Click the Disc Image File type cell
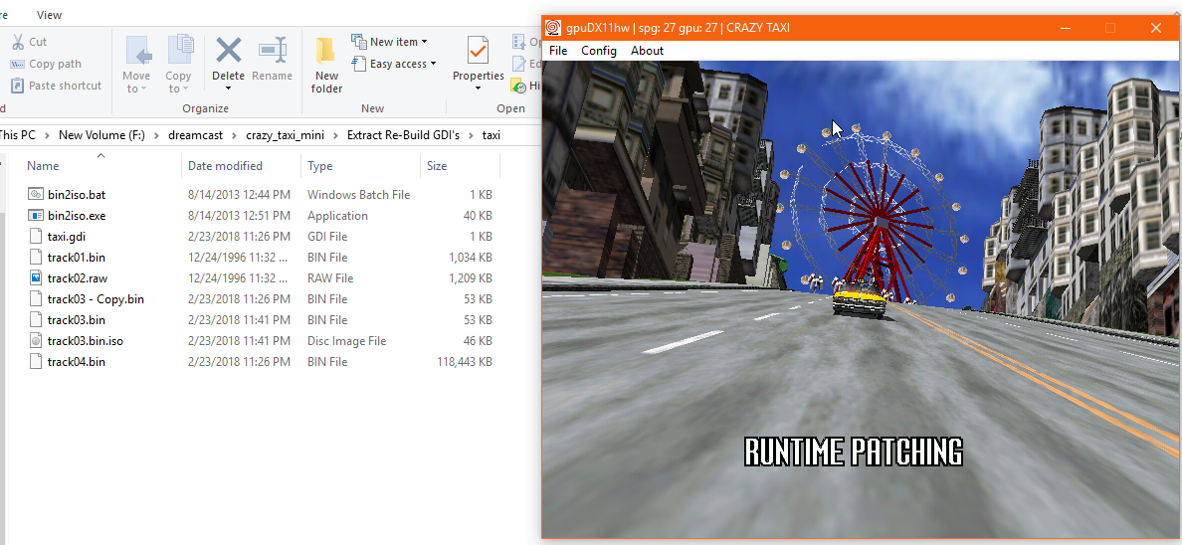The height and width of the screenshot is (545, 1182). 347,341
